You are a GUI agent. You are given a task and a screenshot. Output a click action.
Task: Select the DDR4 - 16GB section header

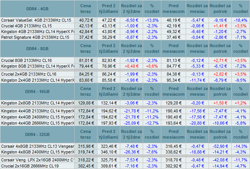(37, 92)
